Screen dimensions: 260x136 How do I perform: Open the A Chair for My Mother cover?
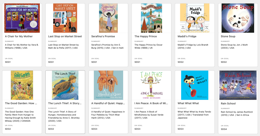click(22, 18)
